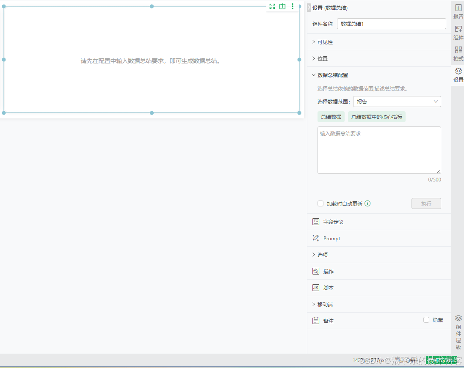Click inside the 输入数据总结要求 text box
Viewport: 464px width, 368px height.
pos(379,150)
